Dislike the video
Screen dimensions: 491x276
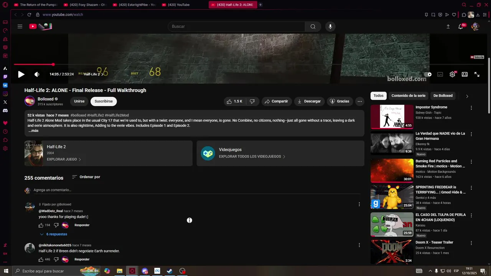point(252,101)
